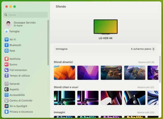Click the wallpaper list vertical scrollbar

tap(160, 69)
